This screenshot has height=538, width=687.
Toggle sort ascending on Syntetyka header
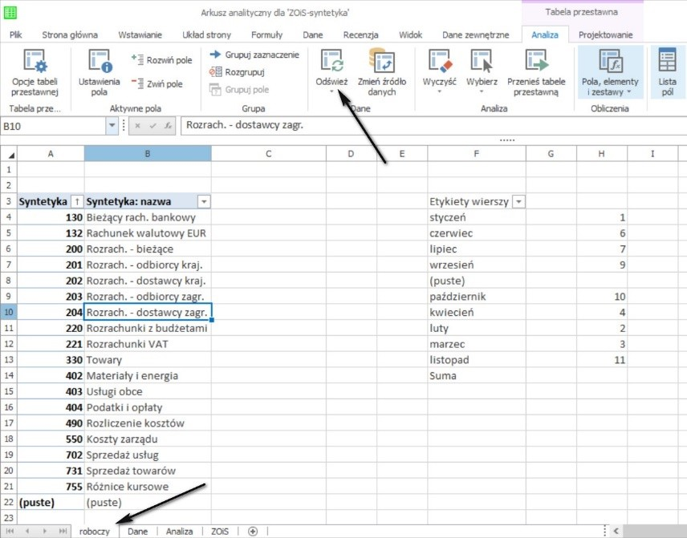pos(77,201)
